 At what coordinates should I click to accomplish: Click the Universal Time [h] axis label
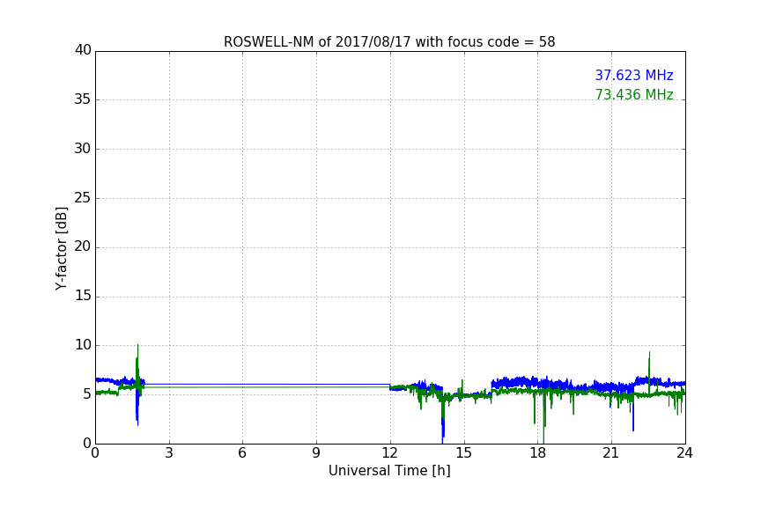[389, 471]
